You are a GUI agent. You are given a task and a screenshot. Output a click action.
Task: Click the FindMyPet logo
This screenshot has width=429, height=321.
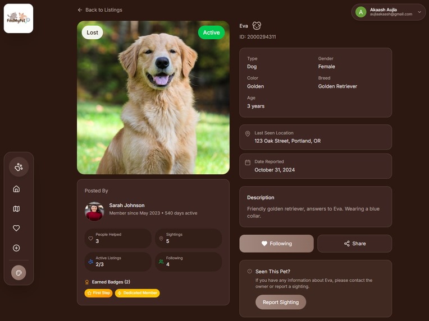[19, 18]
